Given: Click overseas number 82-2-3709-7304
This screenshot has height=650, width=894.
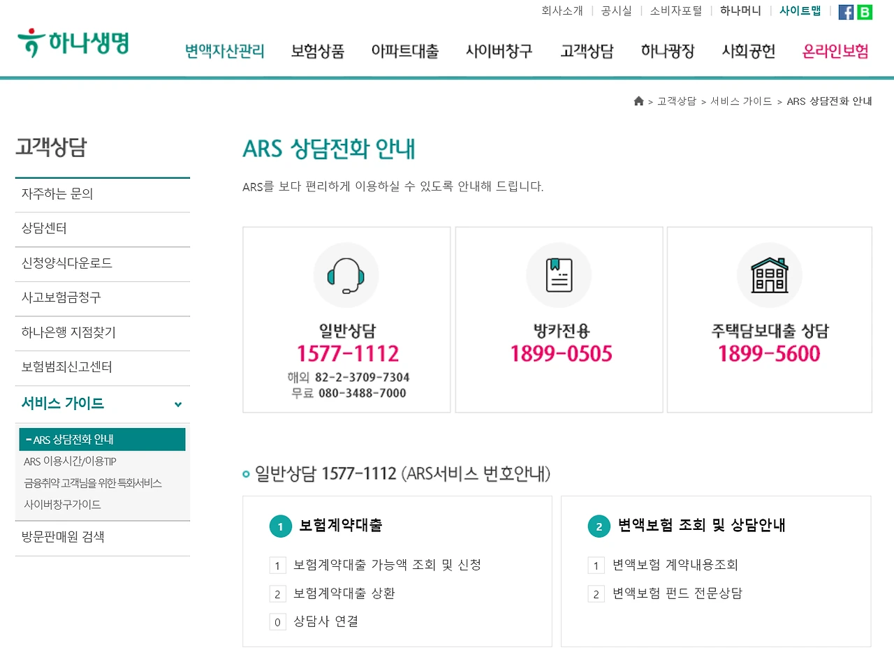Looking at the screenshot, I should 362,378.
